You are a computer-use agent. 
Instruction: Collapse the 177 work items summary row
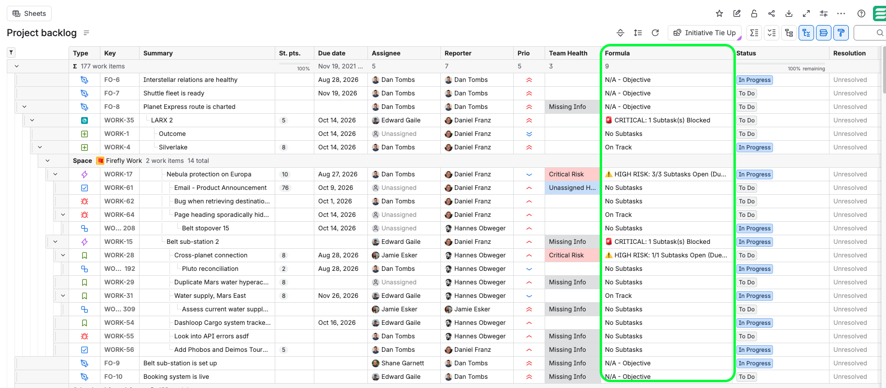(x=16, y=66)
